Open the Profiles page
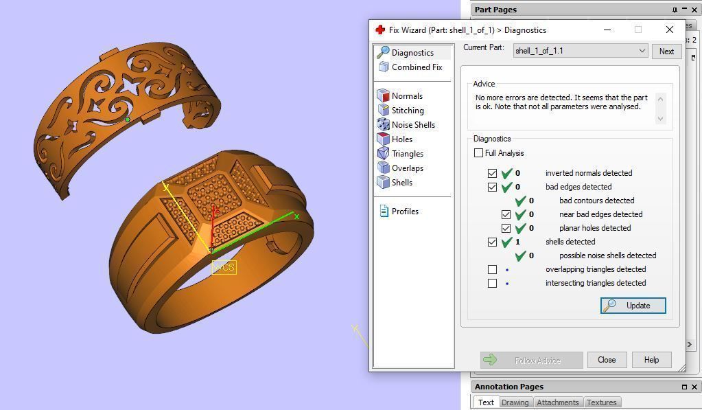Viewport: 702px width, 410px height. click(x=405, y=211)
